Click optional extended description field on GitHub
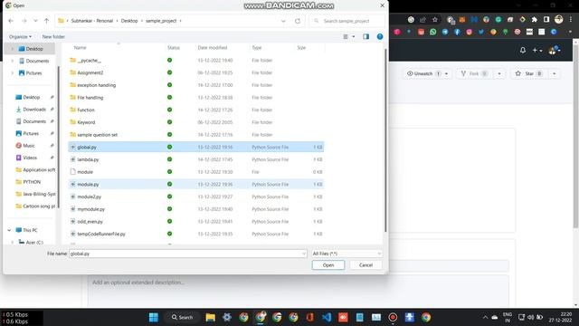Image resolution: width=579 pixels, height=326 pixels. tap(298, 291)
